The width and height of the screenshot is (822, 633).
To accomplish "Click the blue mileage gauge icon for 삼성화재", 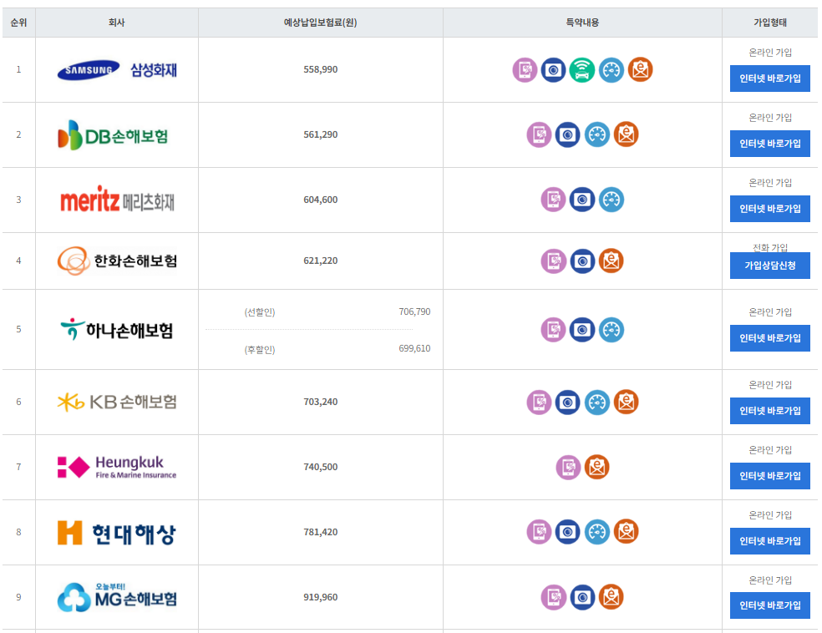I will 611,69.
